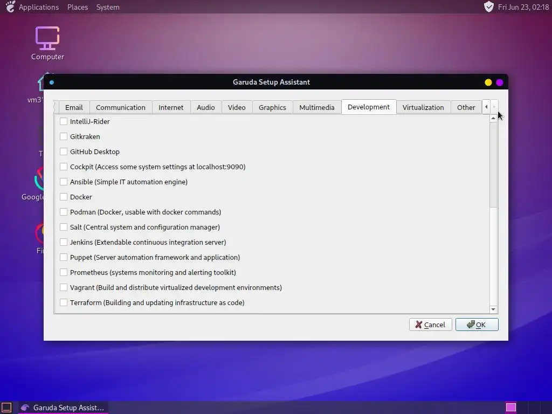Switch to the Internet tab
The image size is (552, 414).
(171, 107)
